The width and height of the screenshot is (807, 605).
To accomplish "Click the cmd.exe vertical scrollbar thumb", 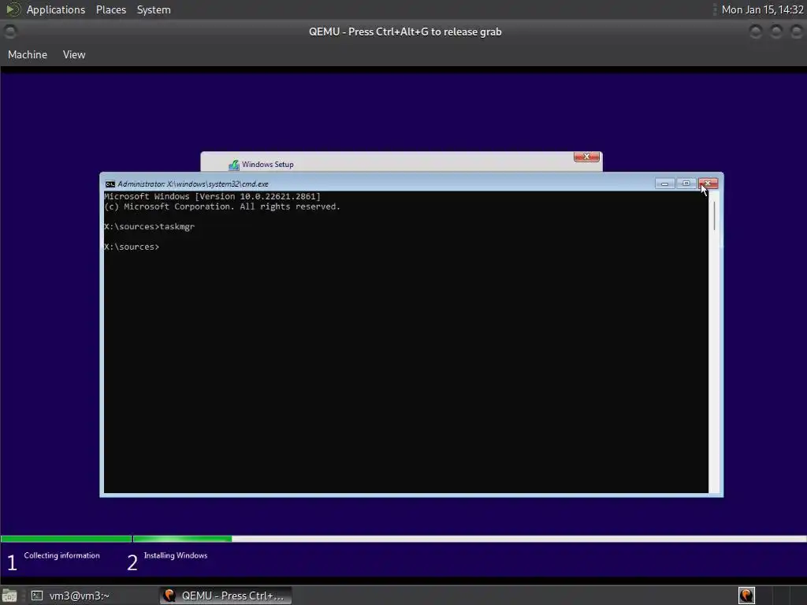I will (714, 216).
